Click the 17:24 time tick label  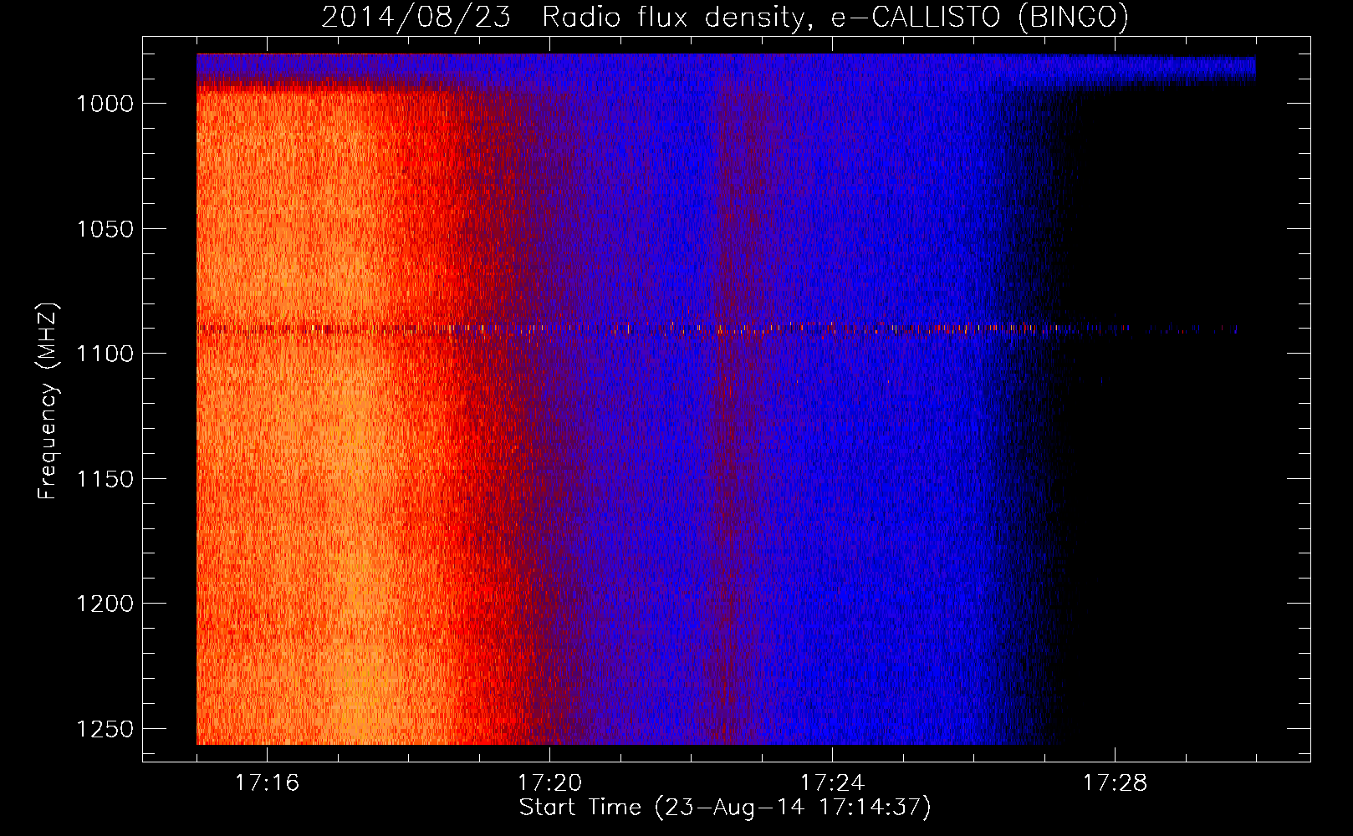point(832,783)
